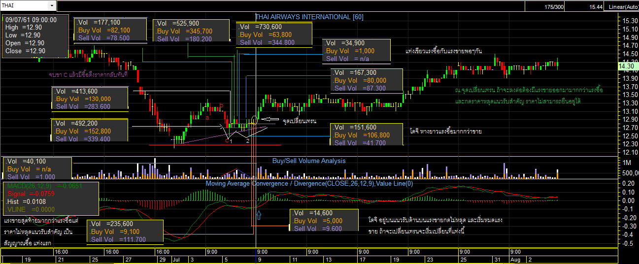Click the High =12.90 value
This screenshot has height=264, width=639.
[x=23, y=28]
